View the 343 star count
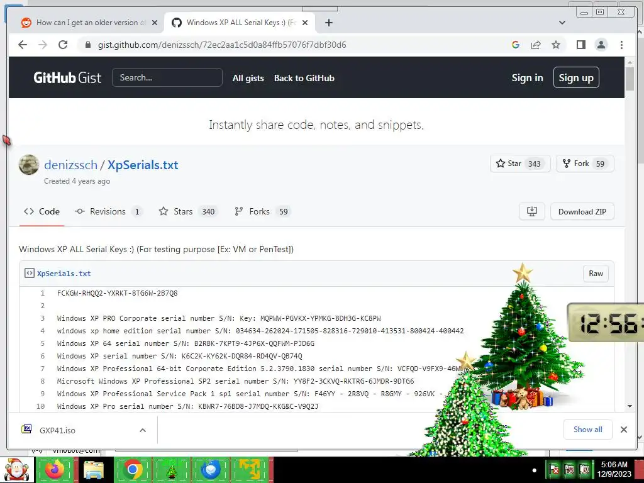Viewport: 644px width, 483px height. 534,164
